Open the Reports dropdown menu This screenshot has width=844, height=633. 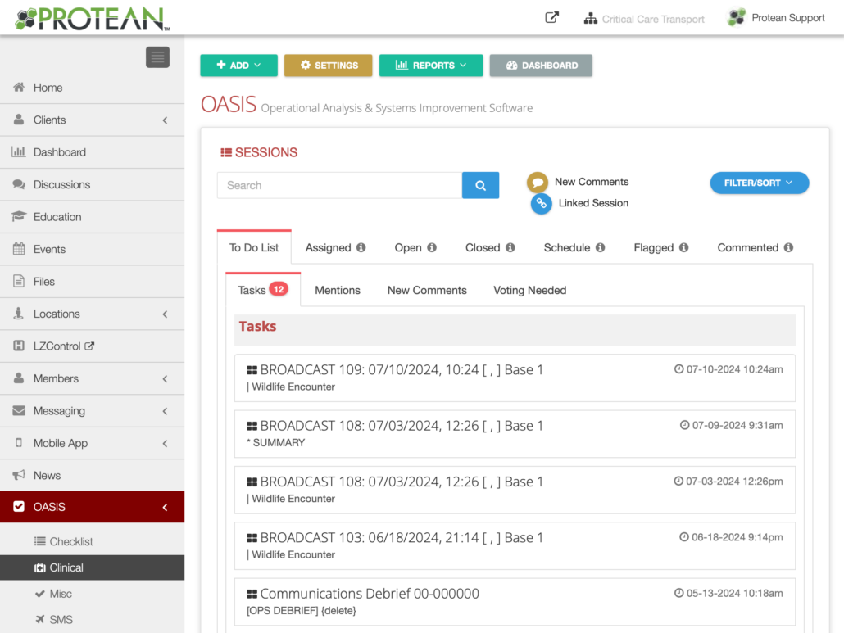(430, 66)
